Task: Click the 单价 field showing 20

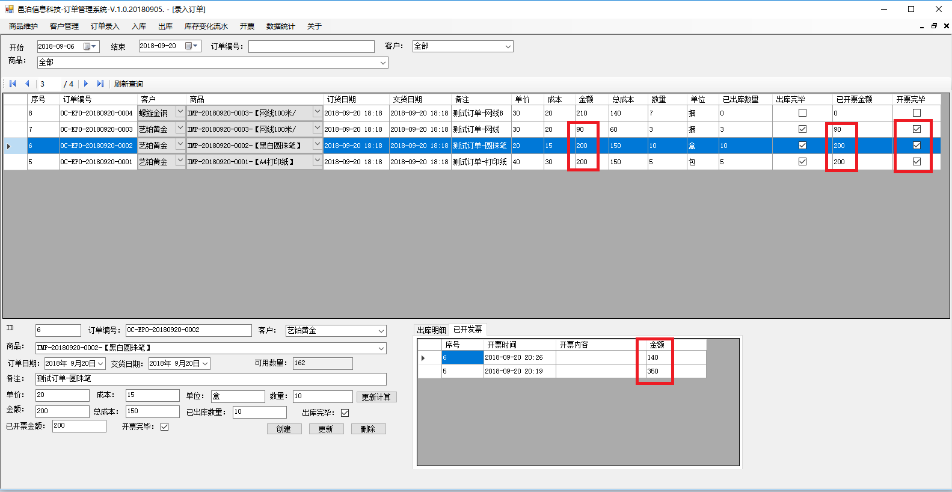Action: (63, 395)
